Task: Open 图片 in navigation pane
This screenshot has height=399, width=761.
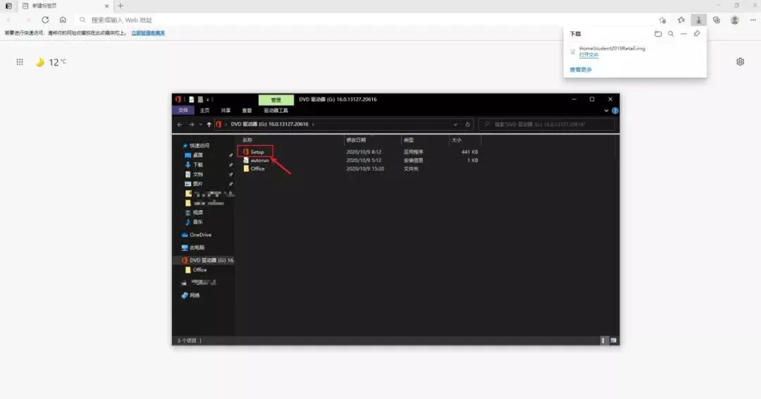Action: [194, 184]
